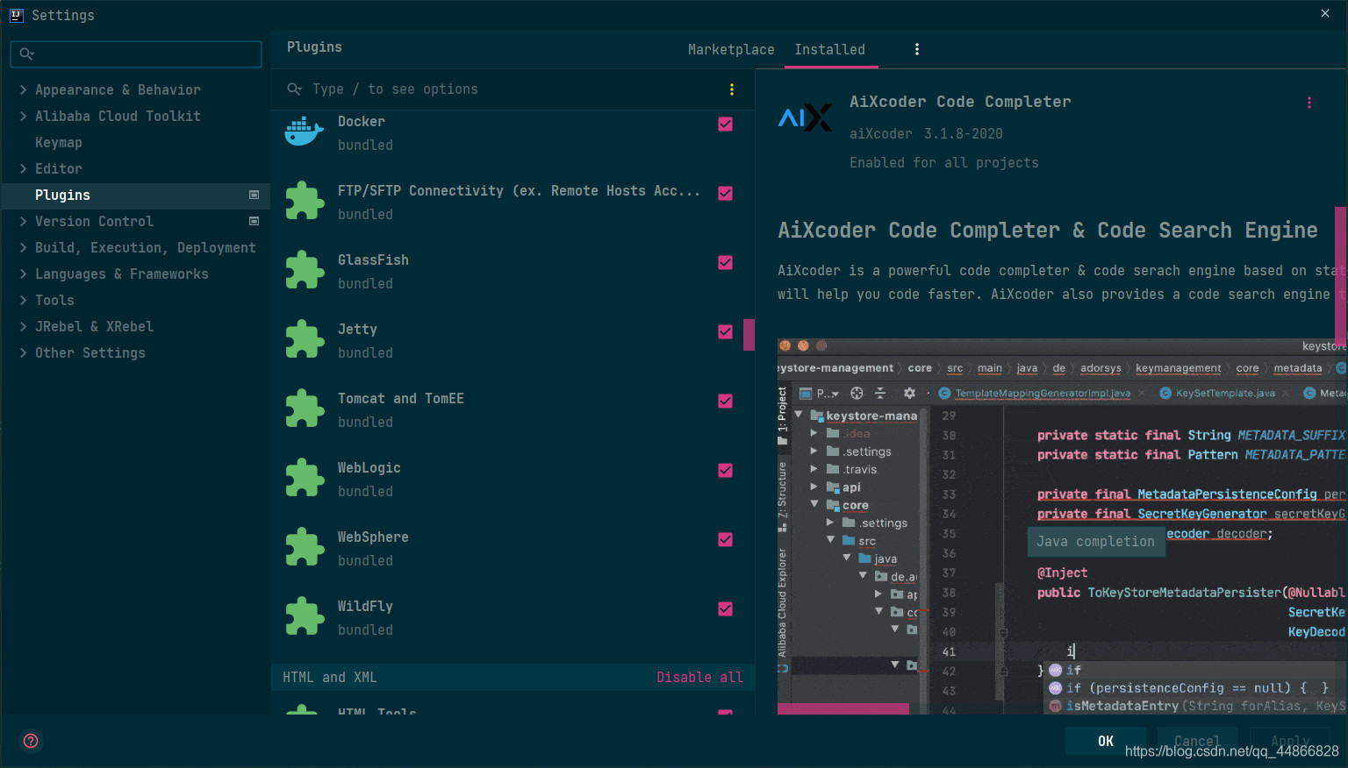The height and width of the screenshot is (768, 1348).
Task: Click the FTP/SFTP Connectivity plugin puzzle icon
Action: click(x=305, y=201)
